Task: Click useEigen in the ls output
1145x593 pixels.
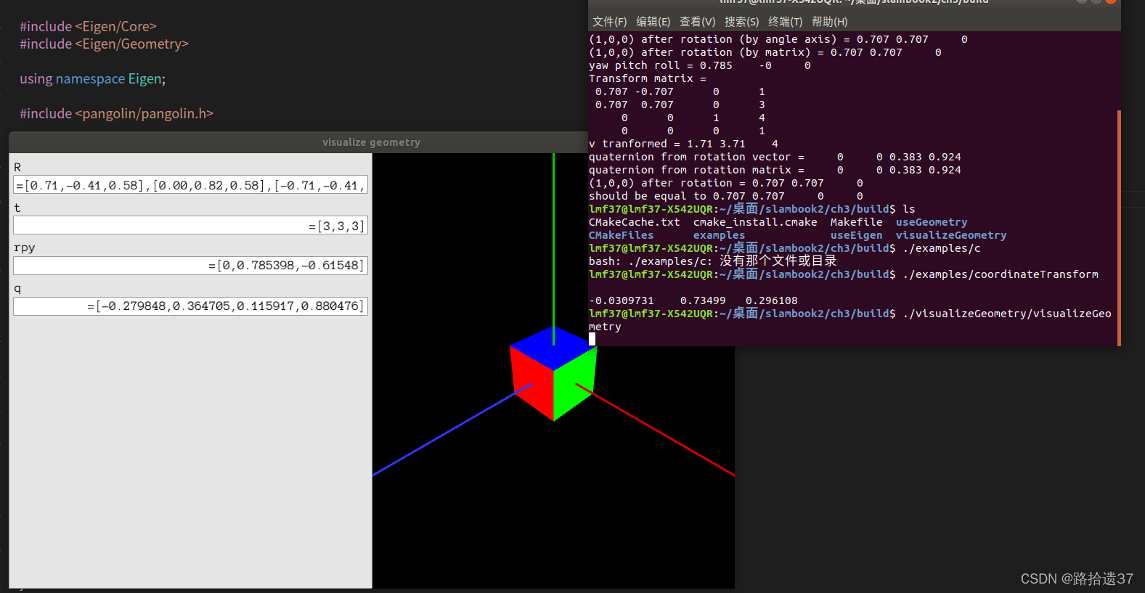Action: point(857,235)
